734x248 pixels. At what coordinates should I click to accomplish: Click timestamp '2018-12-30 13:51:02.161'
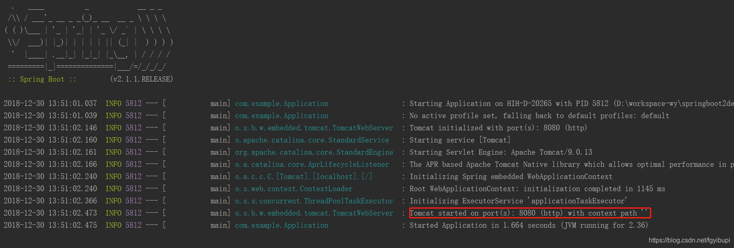point(50,152)
